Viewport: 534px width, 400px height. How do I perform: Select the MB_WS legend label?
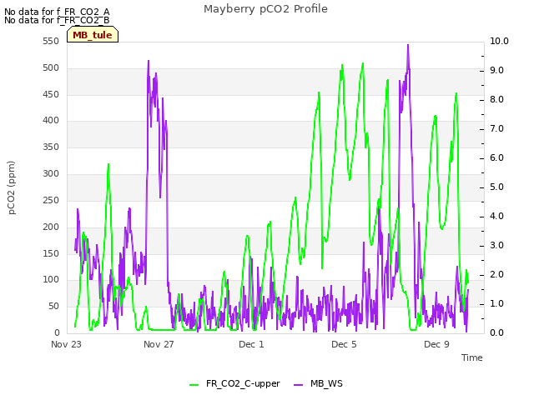point(326,383)
